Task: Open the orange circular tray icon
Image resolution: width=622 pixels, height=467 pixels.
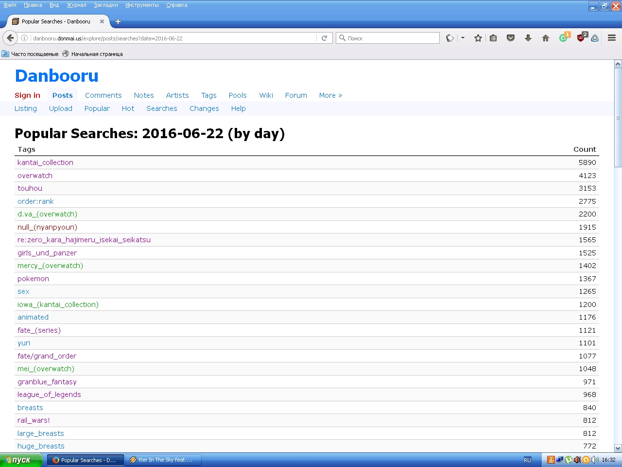Action: [586, 460]
